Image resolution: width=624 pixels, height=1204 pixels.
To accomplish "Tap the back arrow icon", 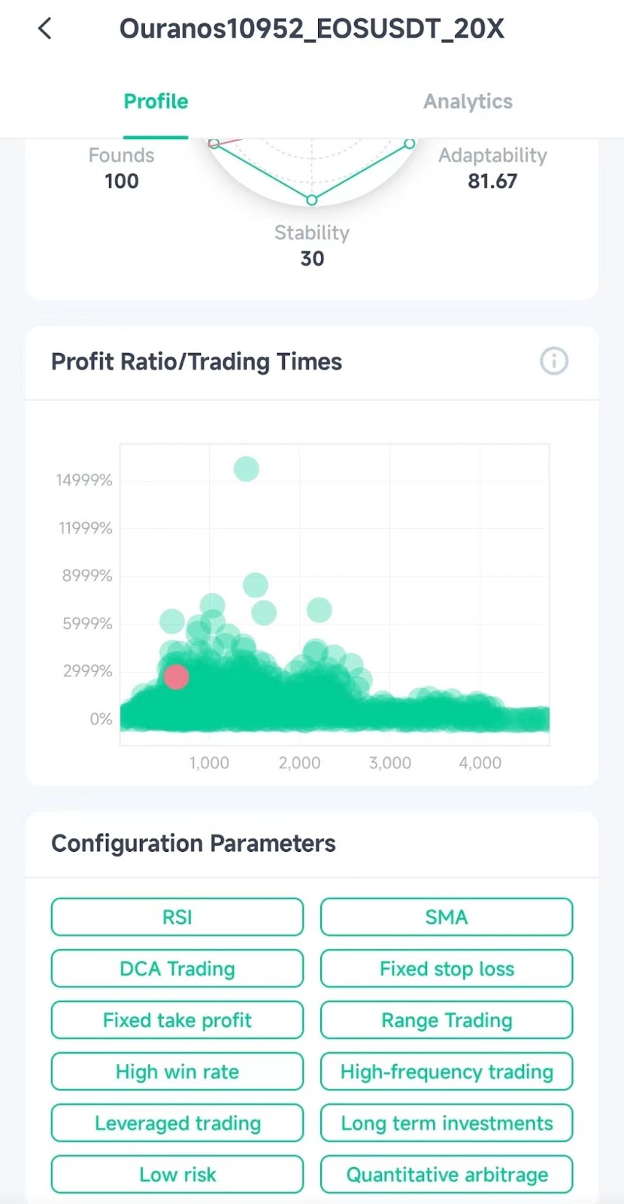I will [x=45, y=29].
